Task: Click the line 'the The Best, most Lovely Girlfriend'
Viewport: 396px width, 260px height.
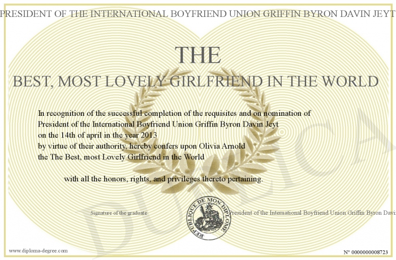Action: 121,157
